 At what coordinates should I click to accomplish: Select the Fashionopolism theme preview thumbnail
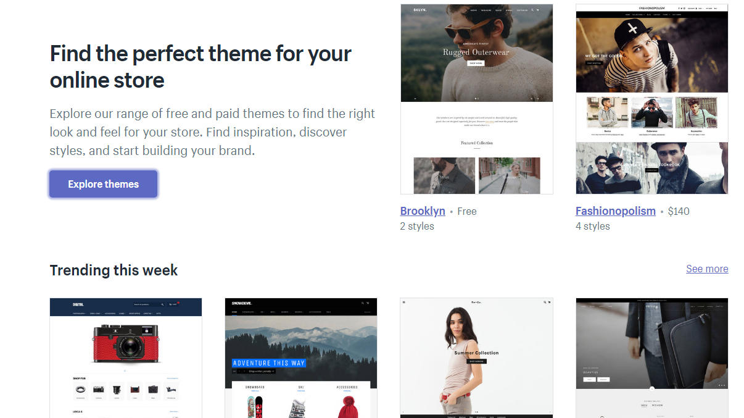pos(651,99)
